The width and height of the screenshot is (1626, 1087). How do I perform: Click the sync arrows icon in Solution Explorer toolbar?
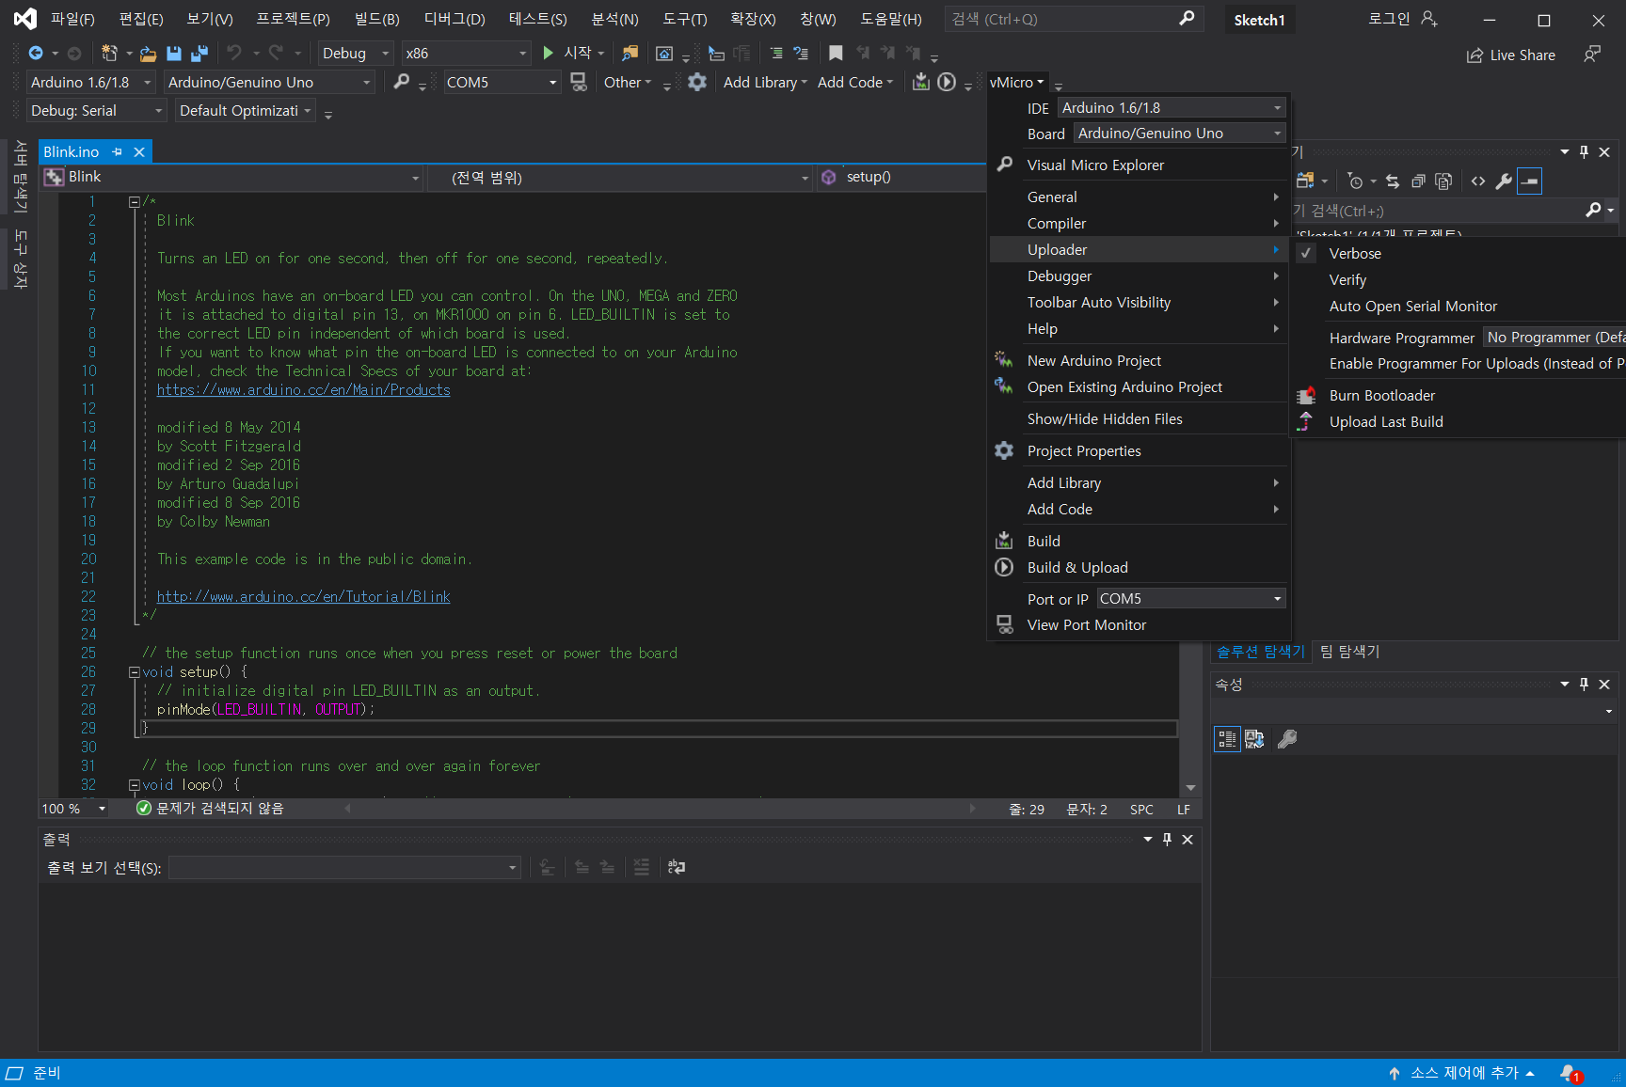tap(1393, 181)
